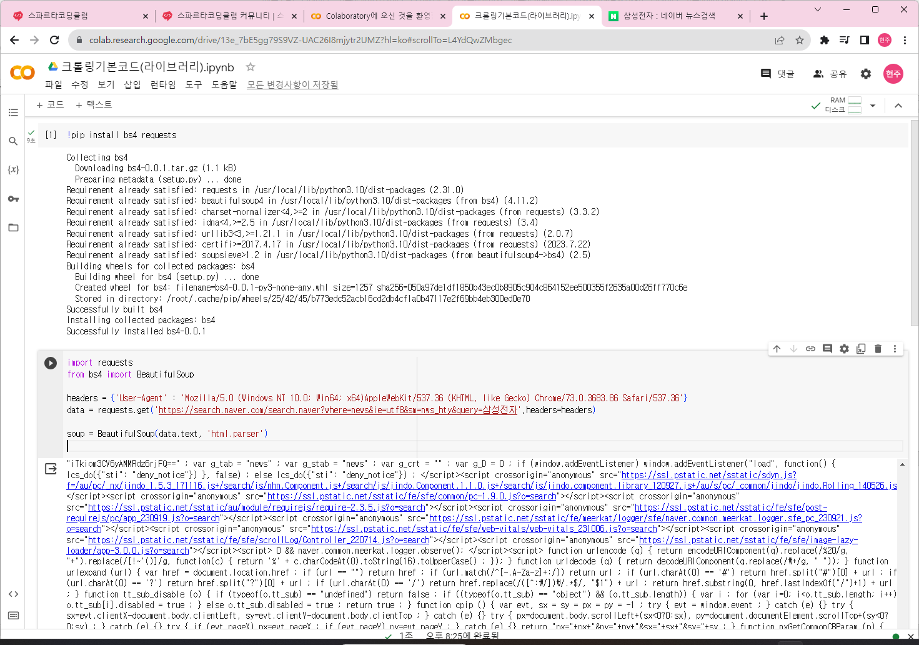Open the secrets key icon
This screenshot has width=919, height=645.
13,199
